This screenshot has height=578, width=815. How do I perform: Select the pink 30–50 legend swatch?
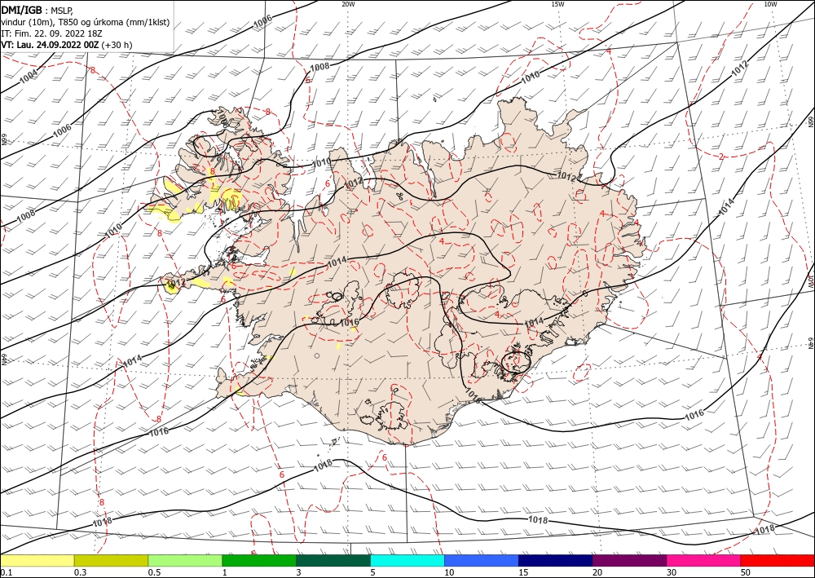click(704, 560)
